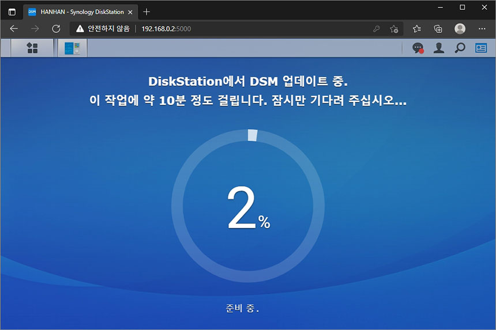Screen dimensions: 496x330
Task: Open browser Settings and more menu
Action: click(x=482, y=29)
